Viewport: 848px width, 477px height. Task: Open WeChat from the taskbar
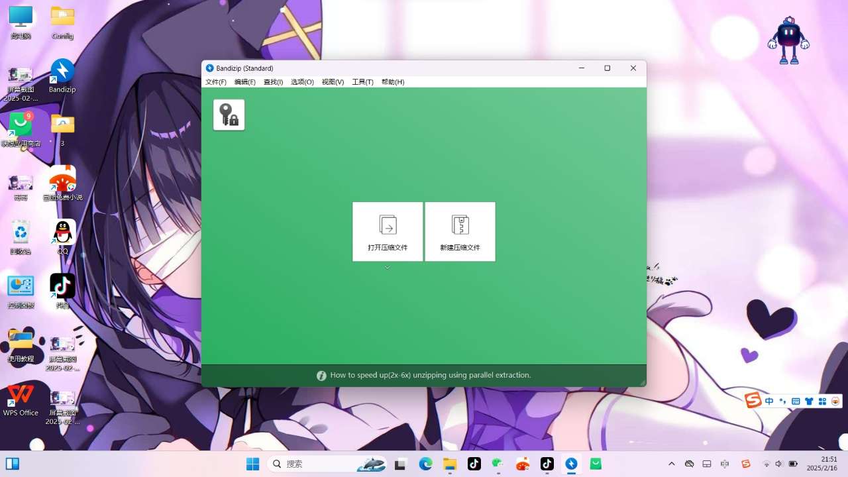(498, 464)
